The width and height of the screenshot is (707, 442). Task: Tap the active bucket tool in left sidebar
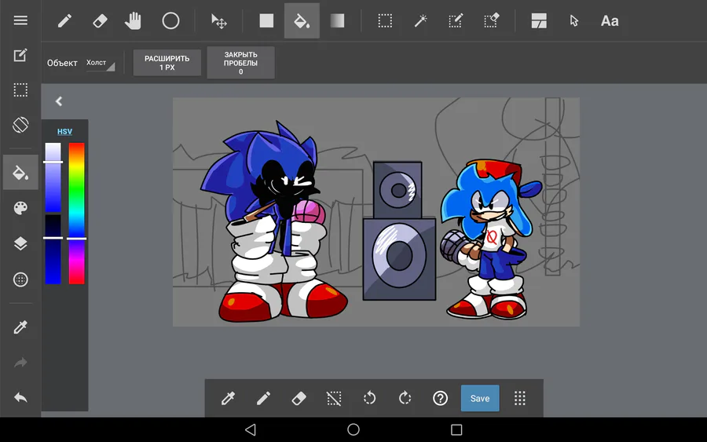pos(20,173)
